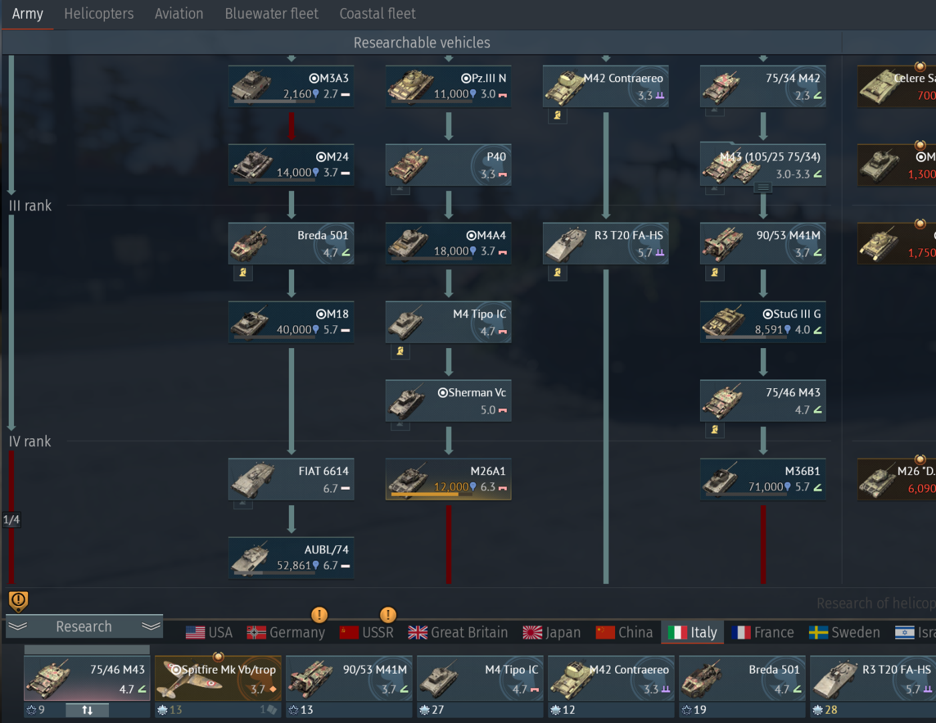The width and height of the screenshot is (936, 723).
Task: Select the M18 vehicle card
Action: pos(291,322)
